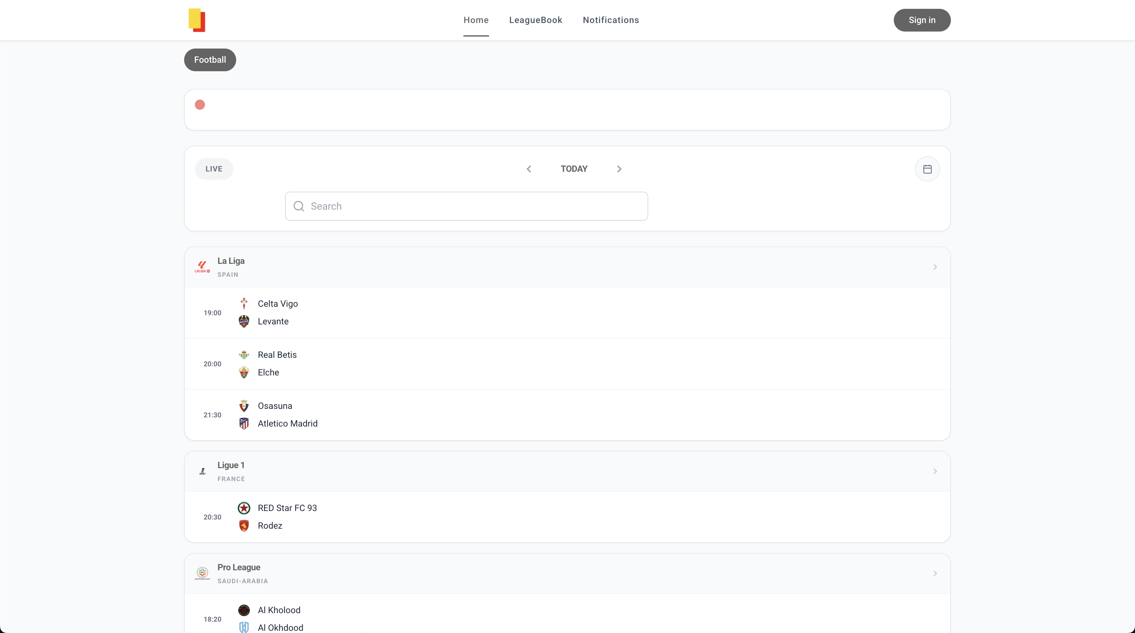Click the Real Betis crest

244,355
